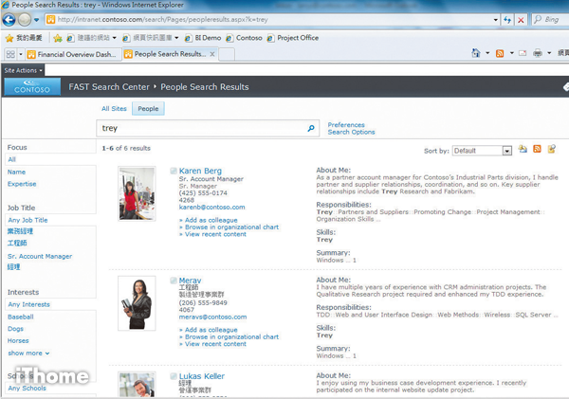Click the Favorites star icon in bookmarks bar
The height and width of the screenshot is (399, 569).
pyautogui.click(x=10, y=38)
